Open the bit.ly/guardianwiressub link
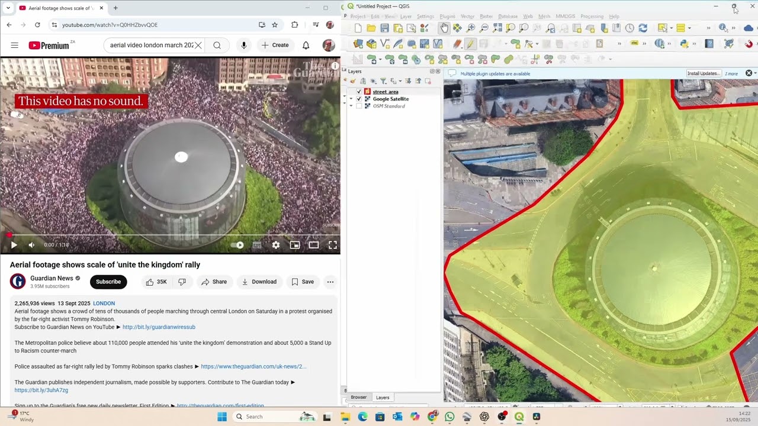This screenshot has height=426, width=758. (159, 327)
